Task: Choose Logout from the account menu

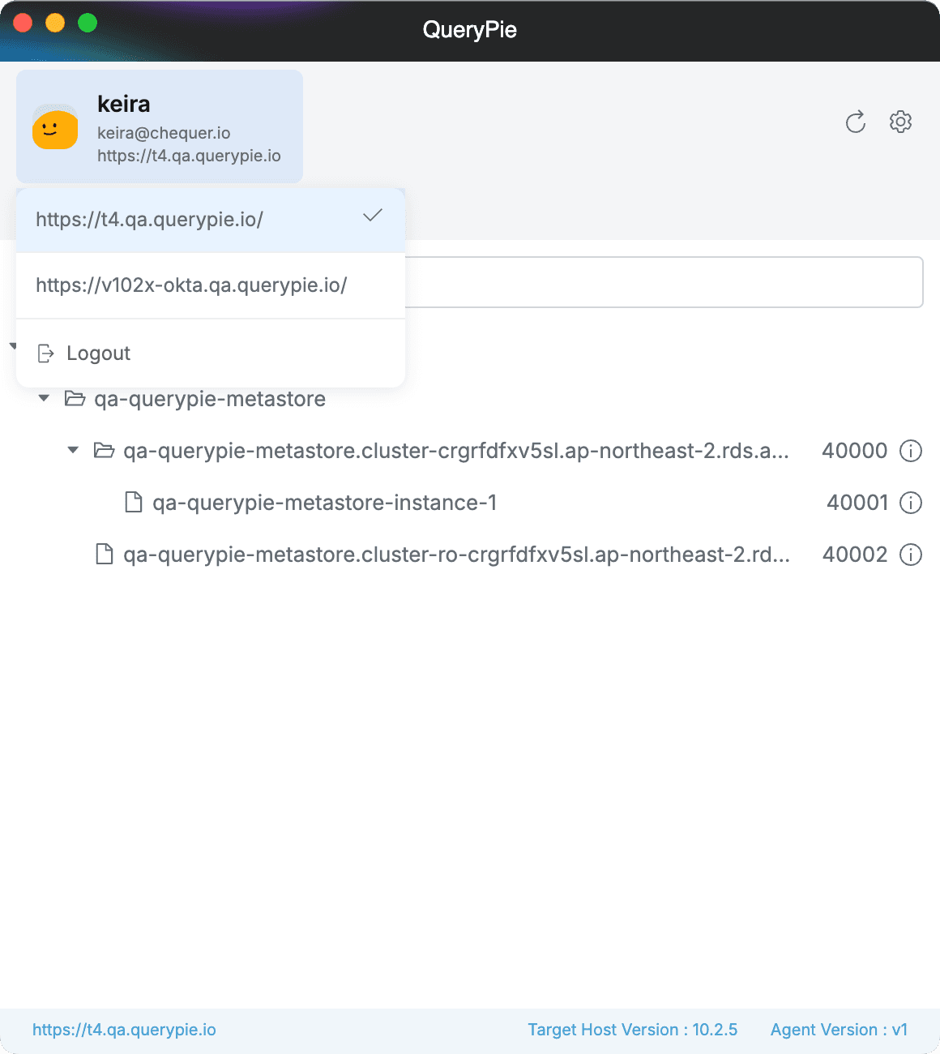Action: pyautogui.click(x=98, y=353)
